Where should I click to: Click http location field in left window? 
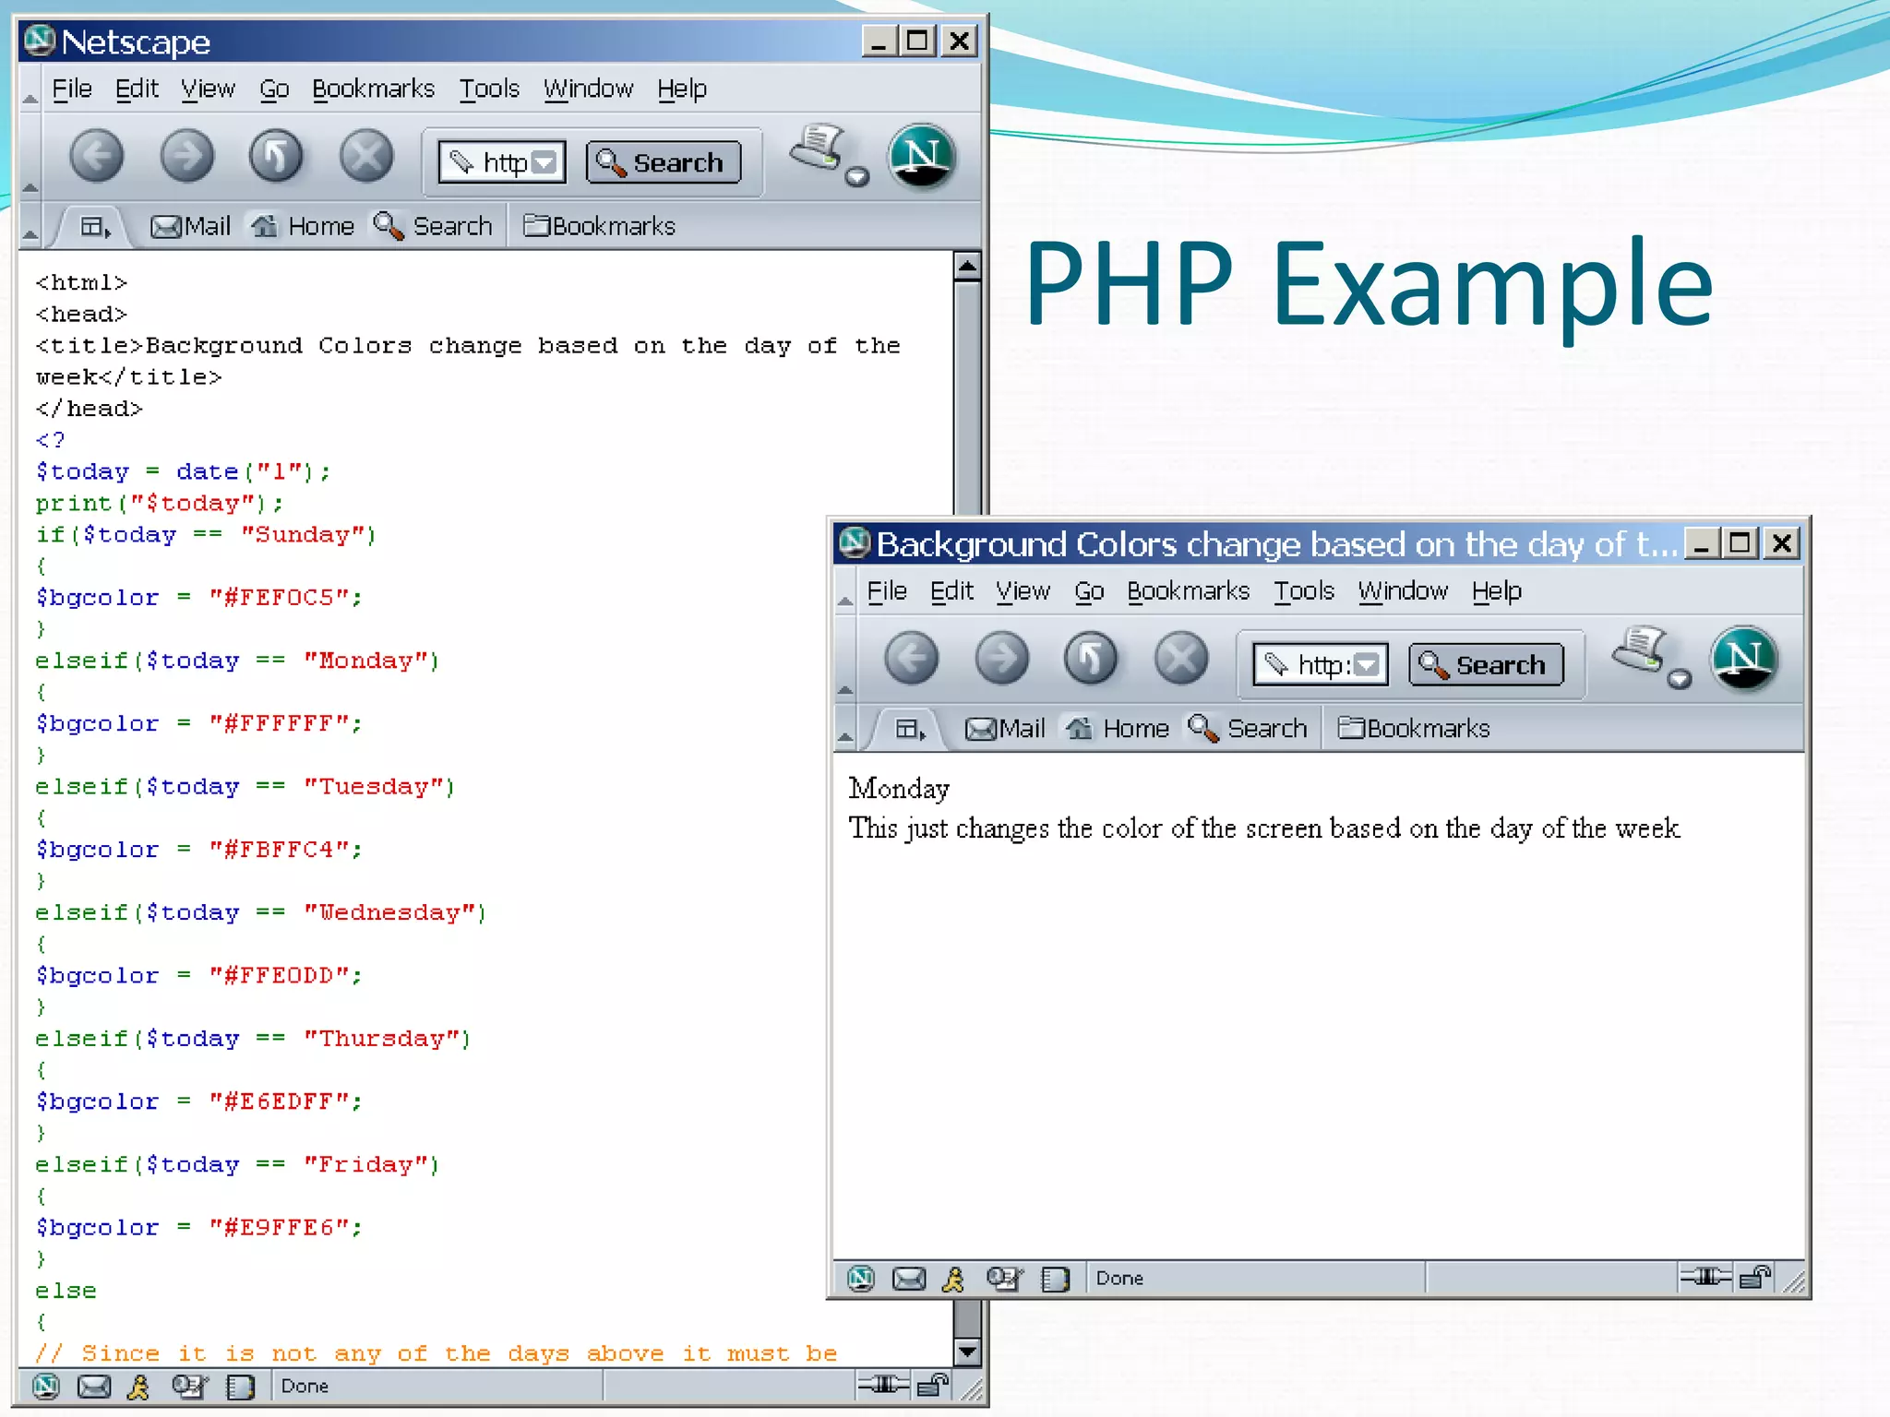(502, 162)
